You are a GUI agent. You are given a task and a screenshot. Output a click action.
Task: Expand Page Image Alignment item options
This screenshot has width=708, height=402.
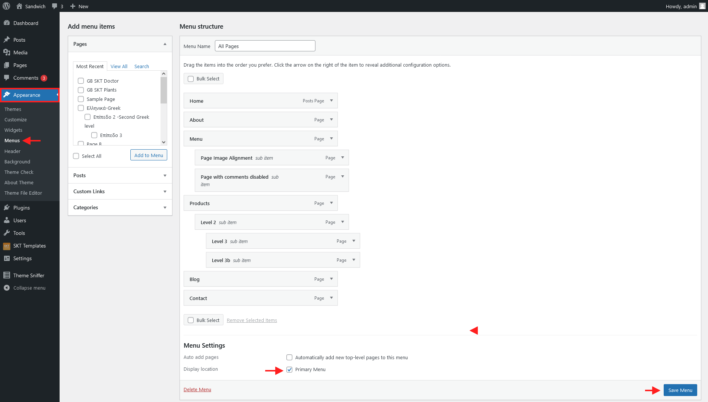343,157
